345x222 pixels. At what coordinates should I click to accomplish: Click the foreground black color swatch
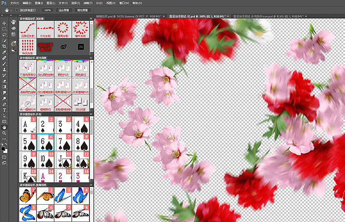pyautogui.click(x=3, y=149)
